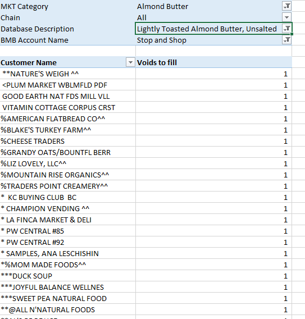Image resolution: width=305 pixels, height=319 pixels.
Task: Select void count for %LIZ LOVELY, LLC^^
Action: (x=213, y=163)
